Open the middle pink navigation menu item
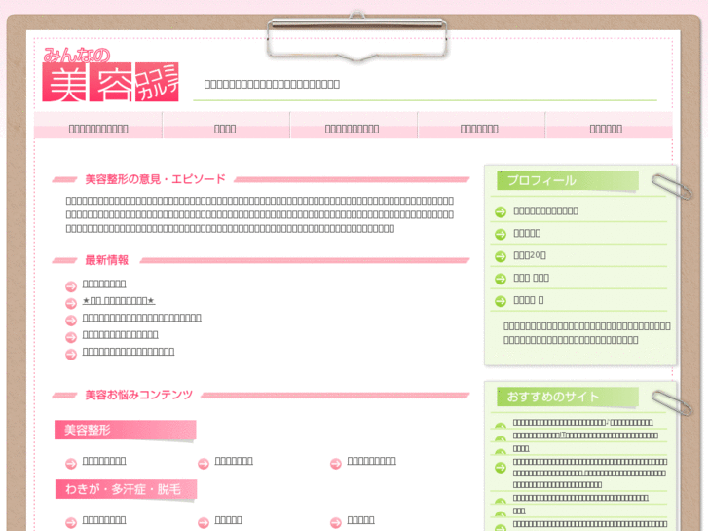This screenshot has width=708, height=531. tap(353, 126)
